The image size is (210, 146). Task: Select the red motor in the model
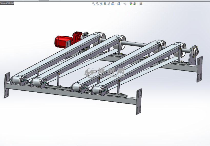click(x=62, y=41)
